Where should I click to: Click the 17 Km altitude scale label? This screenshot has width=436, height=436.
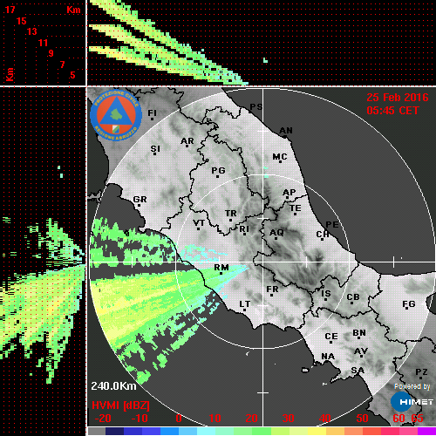point(10,10)
